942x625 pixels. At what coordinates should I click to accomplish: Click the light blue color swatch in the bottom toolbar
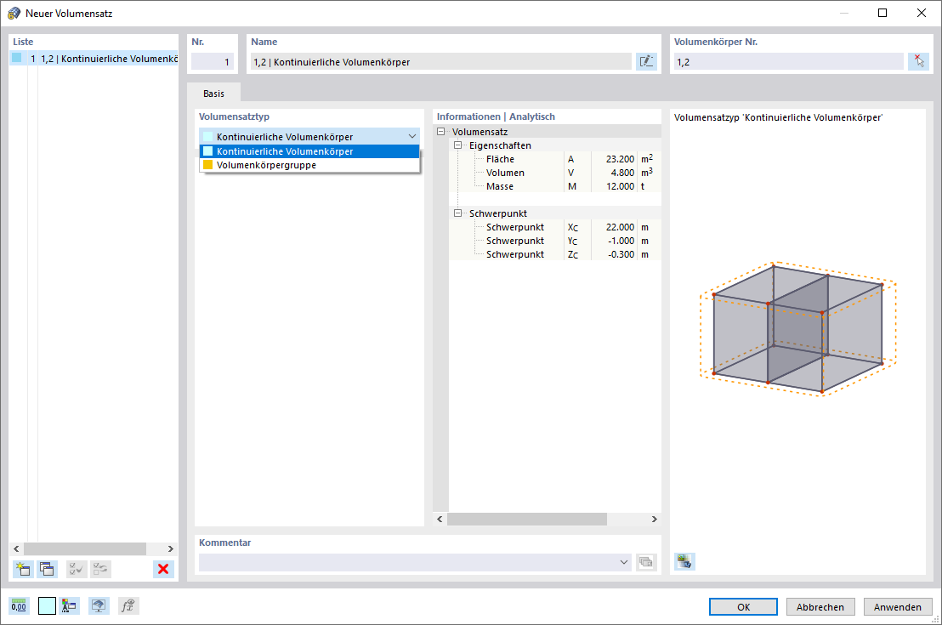[x=47, y=605]
